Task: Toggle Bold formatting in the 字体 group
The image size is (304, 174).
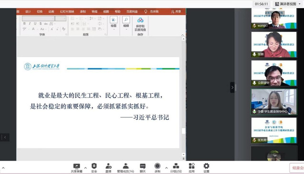Action: (24, 23)
